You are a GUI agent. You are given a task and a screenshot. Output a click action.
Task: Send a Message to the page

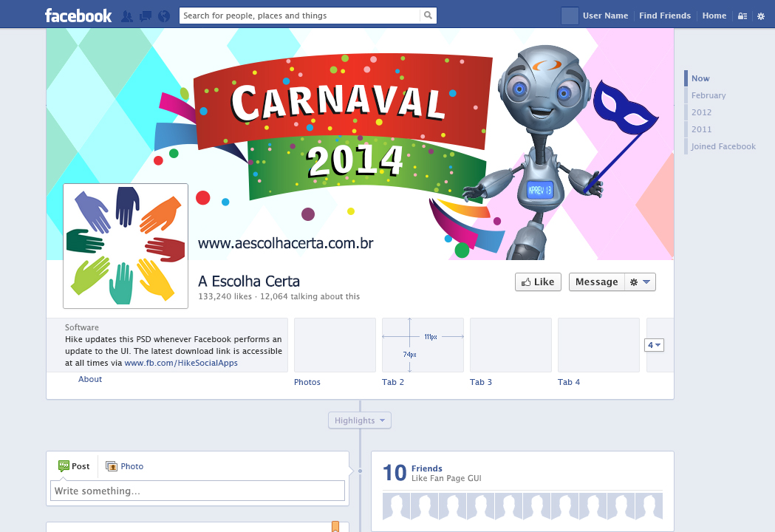pyautogui.click(x=596, y=282)
